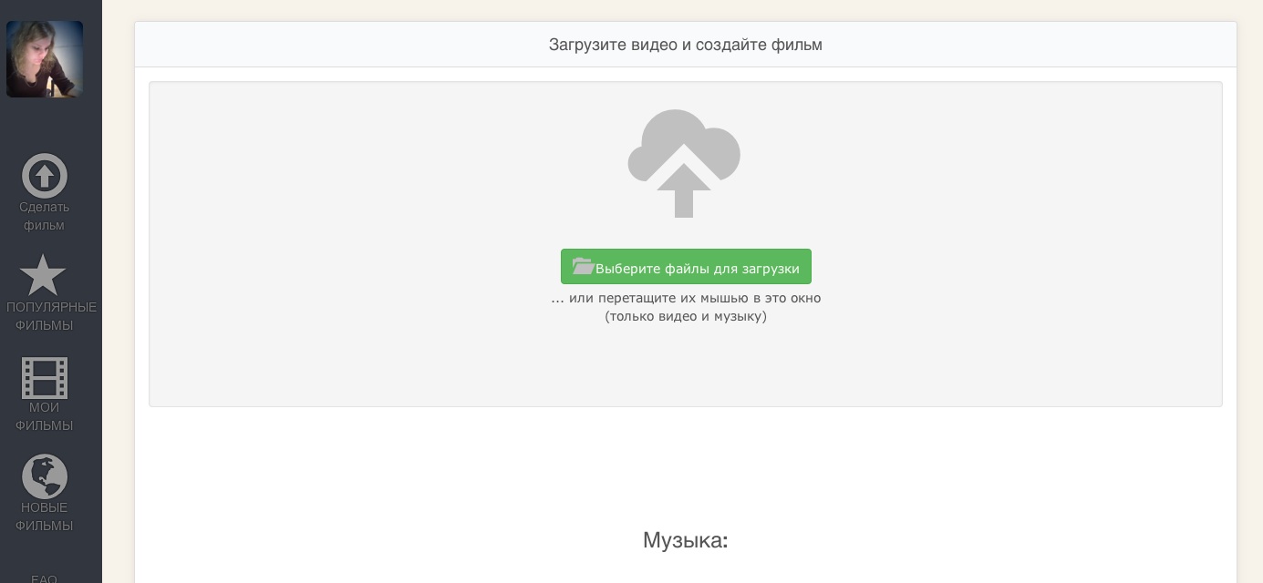Click the heading Загрузите видео и создайте фильм
Screen dimensions: 1263x583
[686, 45]
